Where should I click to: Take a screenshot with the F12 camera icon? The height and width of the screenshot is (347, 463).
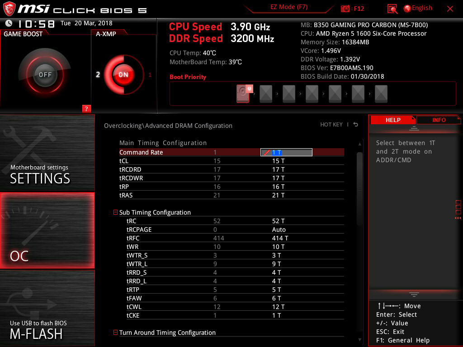pos(345,9)
